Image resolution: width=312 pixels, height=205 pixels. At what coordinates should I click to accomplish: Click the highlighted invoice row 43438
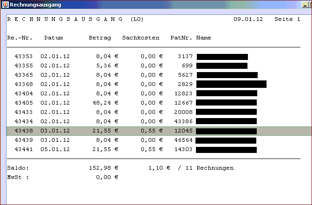pyautogui.click(x=159, y=131)
